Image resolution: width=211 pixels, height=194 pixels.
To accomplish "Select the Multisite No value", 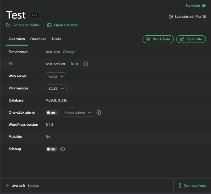I will pos(48,137).
